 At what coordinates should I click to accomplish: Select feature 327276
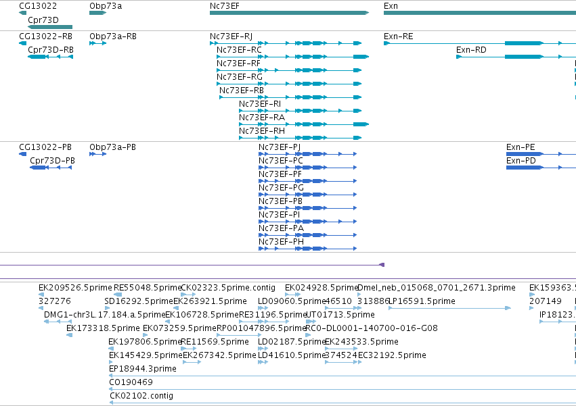(54, 301)
